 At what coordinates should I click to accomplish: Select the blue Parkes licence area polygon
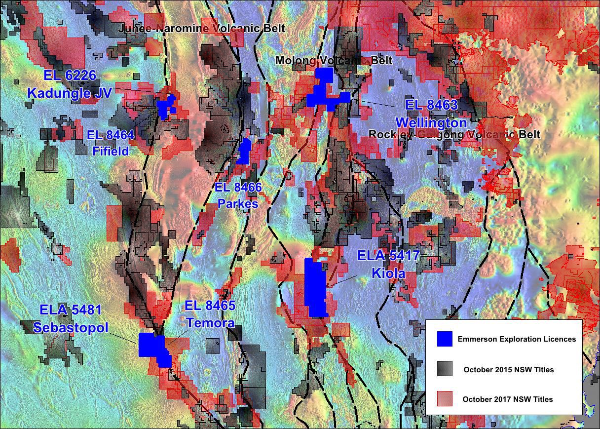click(244, 152)
